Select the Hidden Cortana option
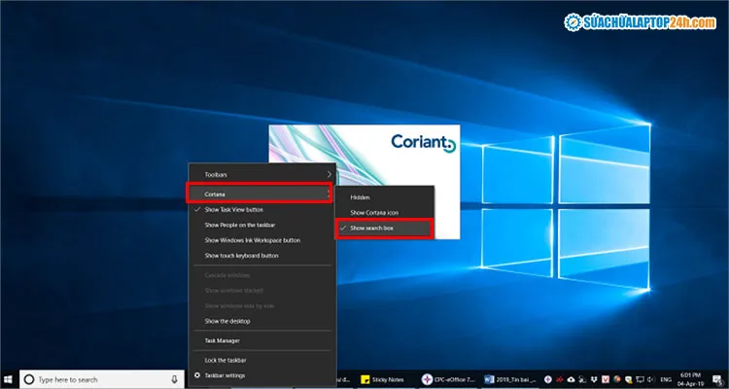The image size is (729, 389). coord(385,197)
